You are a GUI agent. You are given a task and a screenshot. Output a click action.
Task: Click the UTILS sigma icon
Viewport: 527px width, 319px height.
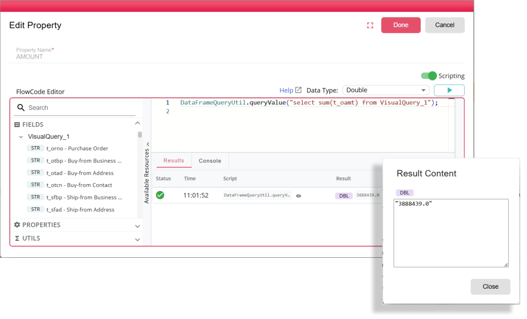tap(17, 238)
